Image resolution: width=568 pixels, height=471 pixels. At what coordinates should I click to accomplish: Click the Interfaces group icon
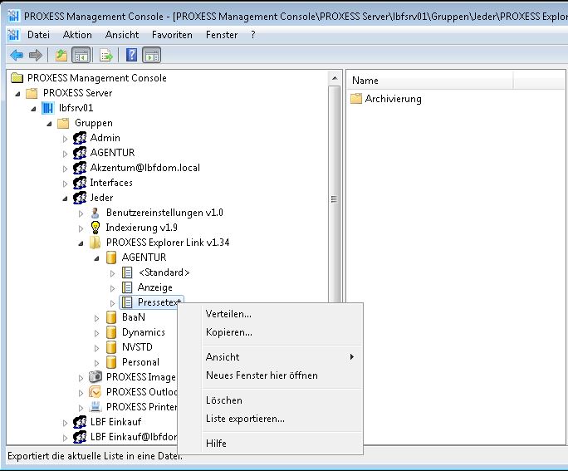point(80,183)
